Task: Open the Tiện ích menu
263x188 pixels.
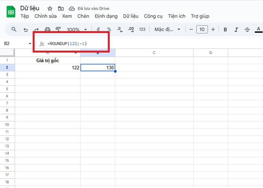Action: 177,16
